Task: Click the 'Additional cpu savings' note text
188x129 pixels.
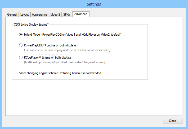Action: (x=65, y=62)
